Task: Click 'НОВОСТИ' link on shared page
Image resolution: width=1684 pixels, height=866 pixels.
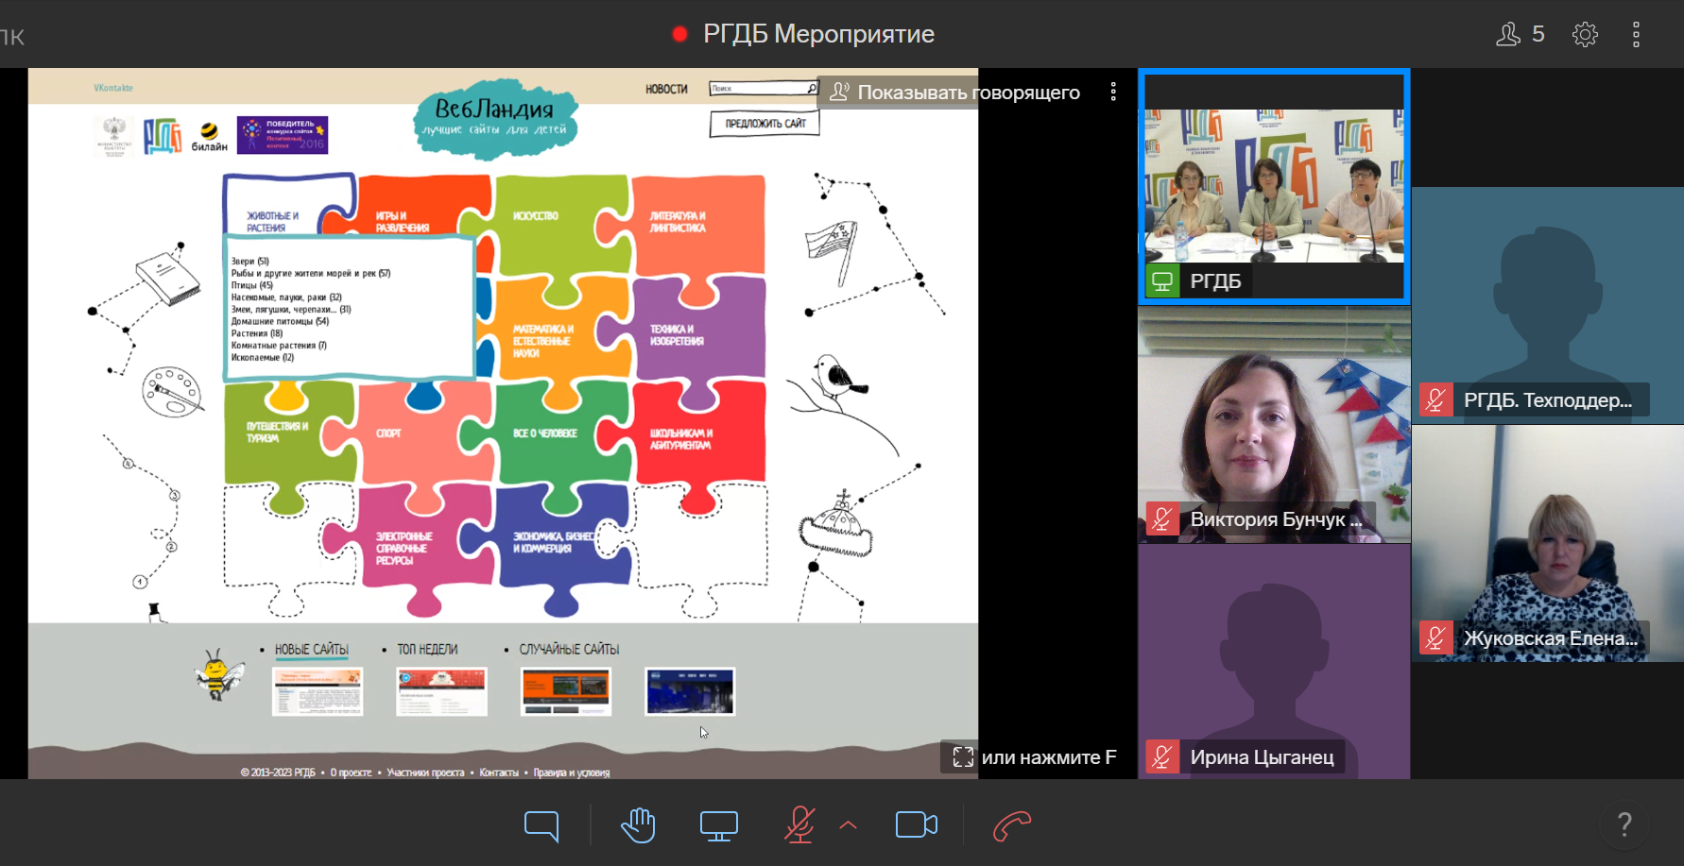Action: (x=666, y=89)
